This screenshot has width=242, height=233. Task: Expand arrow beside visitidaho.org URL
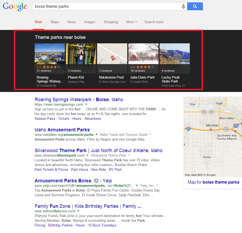pyautogui.click(x=97, y=134)
